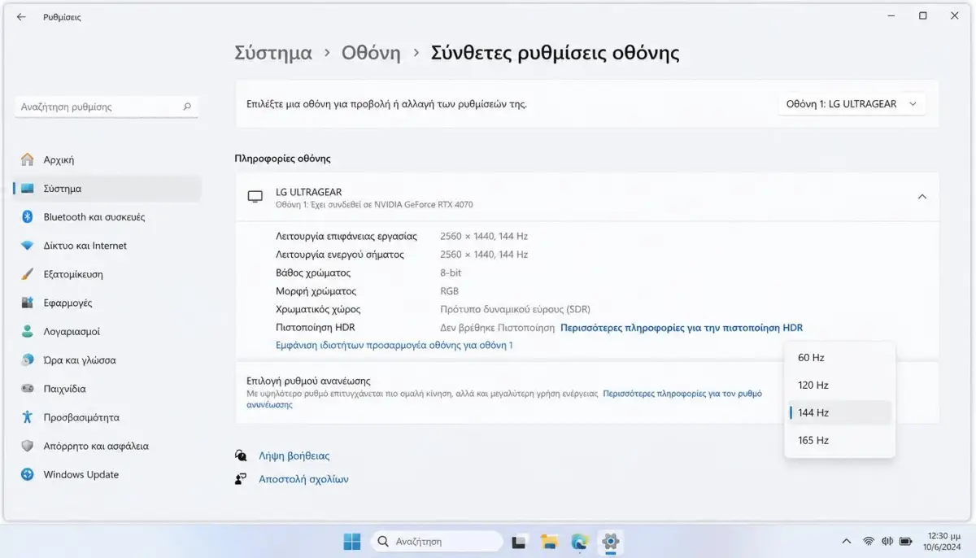
Task: Click the Εφαρμογές apps icon in sidebar
Action: coord(28,303)
